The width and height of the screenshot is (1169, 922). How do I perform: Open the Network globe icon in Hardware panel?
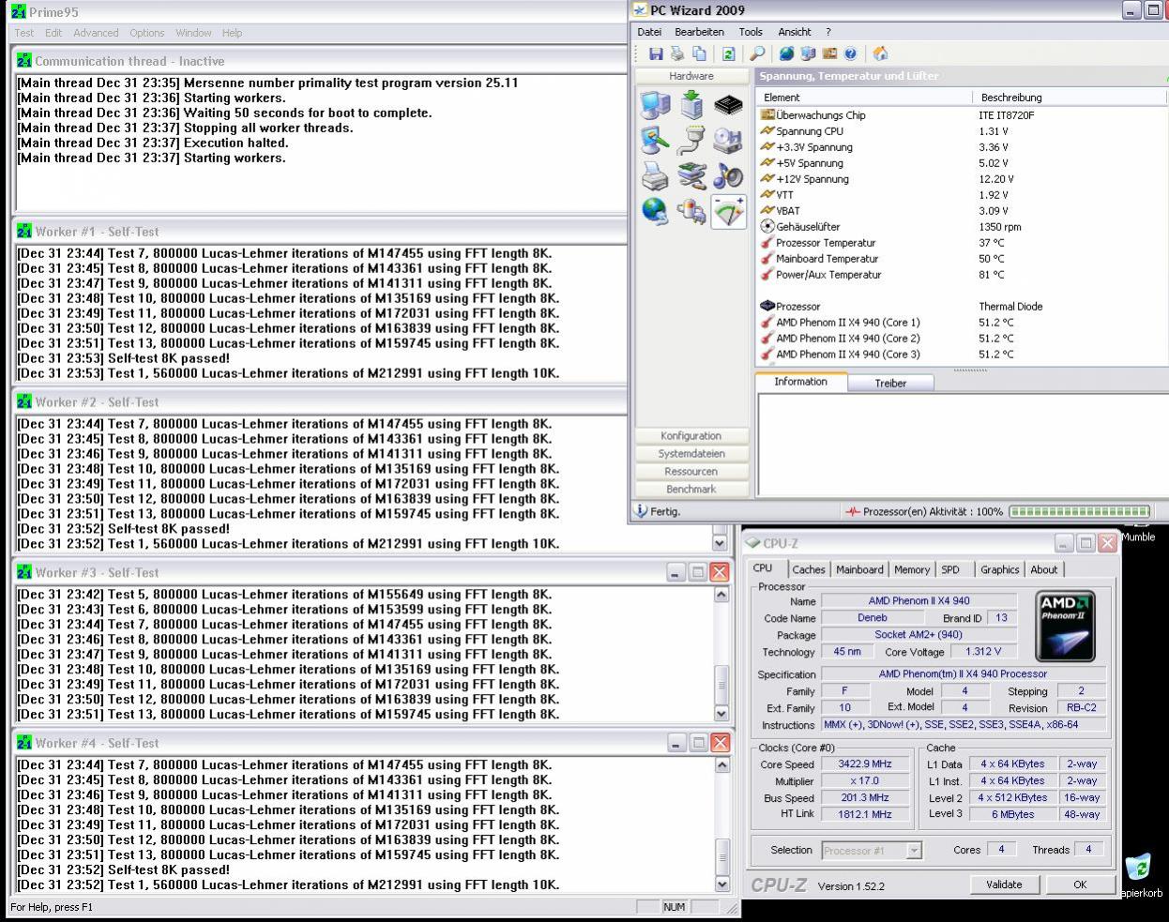coord(655,211)
